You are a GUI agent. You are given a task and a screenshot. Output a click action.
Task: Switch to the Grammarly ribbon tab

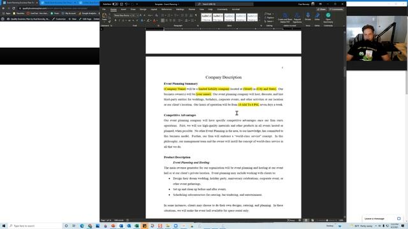coord(222,10)
